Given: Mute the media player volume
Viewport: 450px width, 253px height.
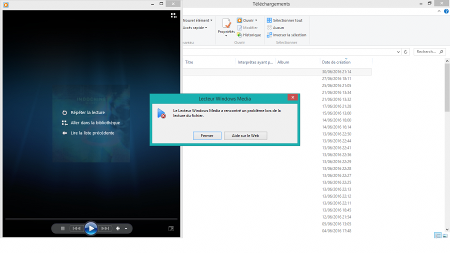Looking at the screenshot, I should coord(118,228).
